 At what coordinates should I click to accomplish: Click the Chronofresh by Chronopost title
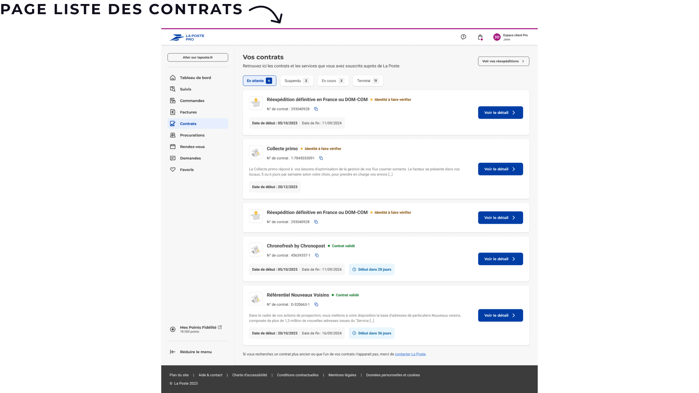296,246
